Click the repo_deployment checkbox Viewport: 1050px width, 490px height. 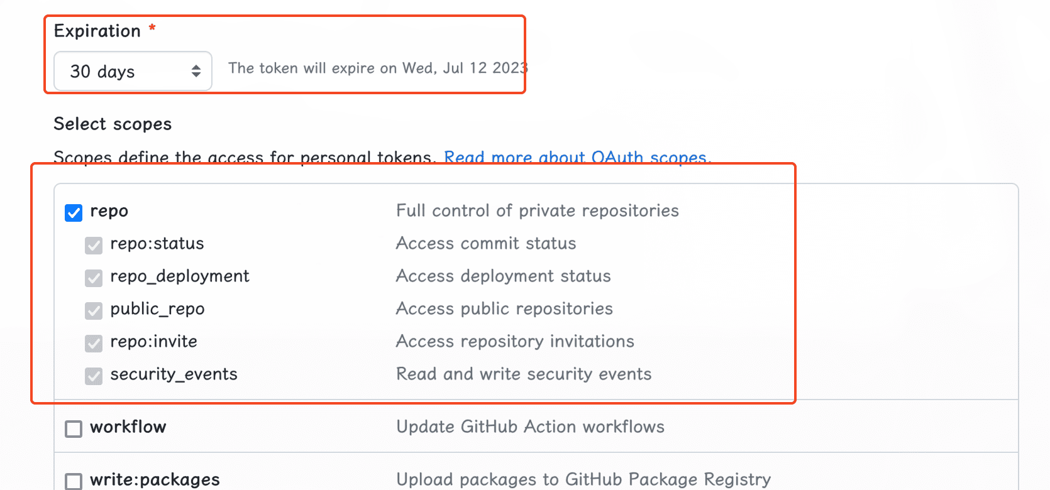[94, 278]
